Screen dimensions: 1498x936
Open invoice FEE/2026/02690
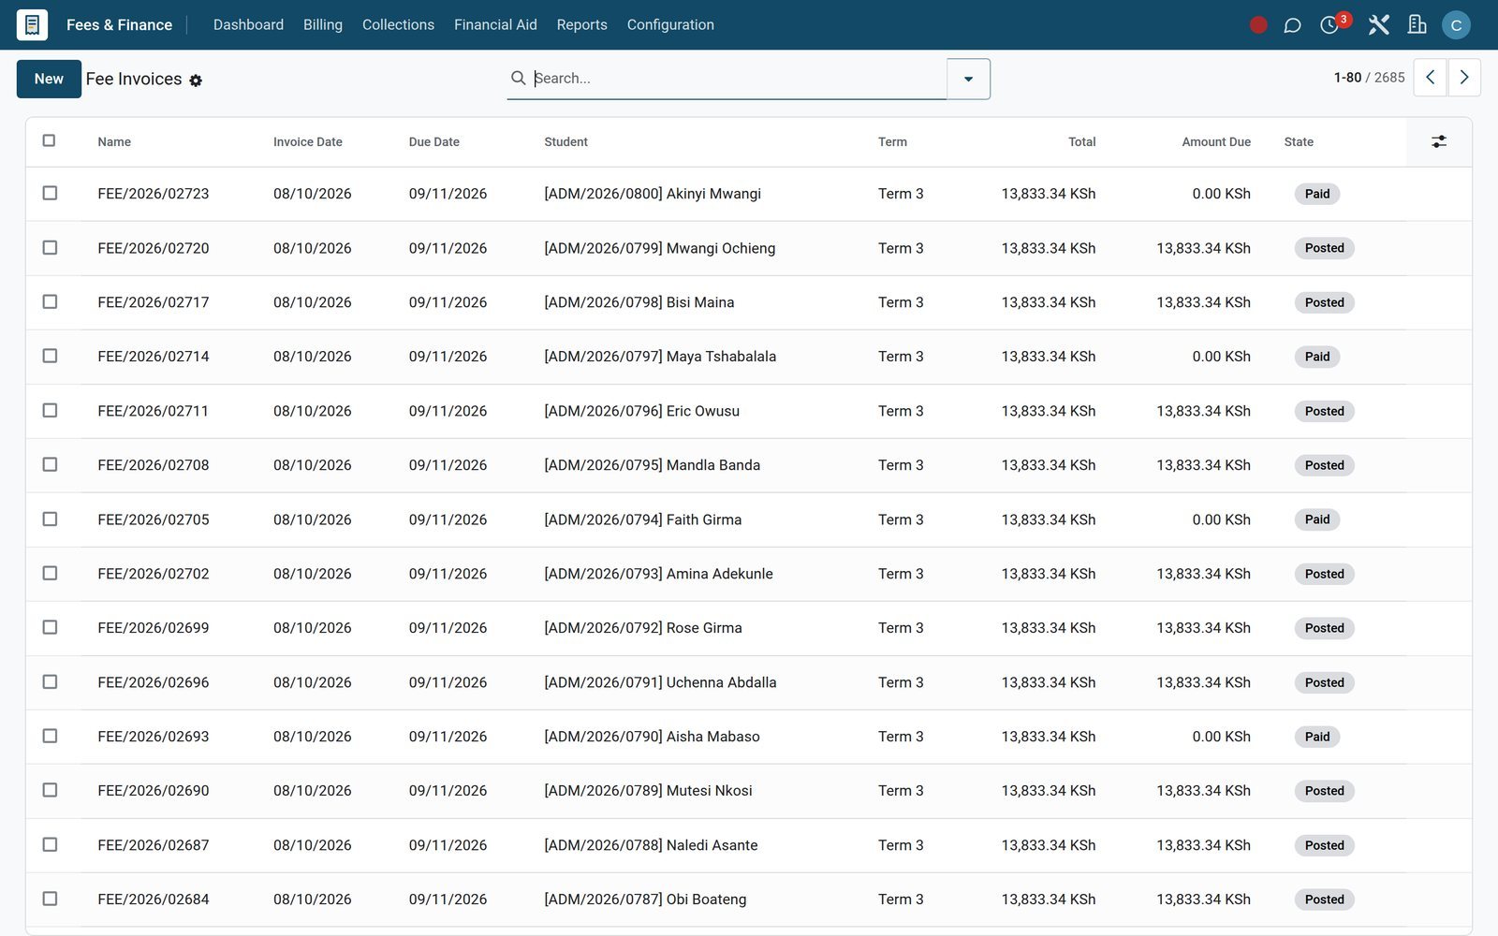153,791
